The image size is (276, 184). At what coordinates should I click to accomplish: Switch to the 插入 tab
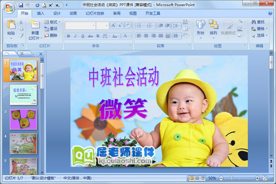(x=40, y=13)
